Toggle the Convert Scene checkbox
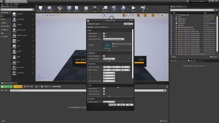The width and height of the screenshot is (219, 123). tap(104, 88)
